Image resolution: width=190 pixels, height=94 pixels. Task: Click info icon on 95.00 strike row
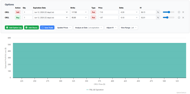(179, 18)
